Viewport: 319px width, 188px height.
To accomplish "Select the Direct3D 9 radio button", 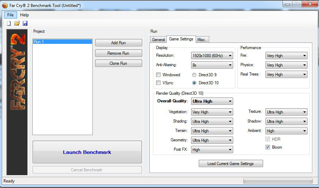I will click(x=194, y=75).
